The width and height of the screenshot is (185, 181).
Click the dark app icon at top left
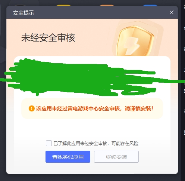[x=21, y=5]
